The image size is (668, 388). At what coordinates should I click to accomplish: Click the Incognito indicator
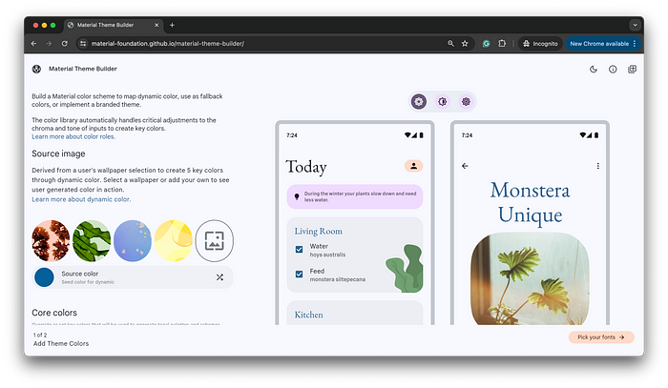pos(540,44)
